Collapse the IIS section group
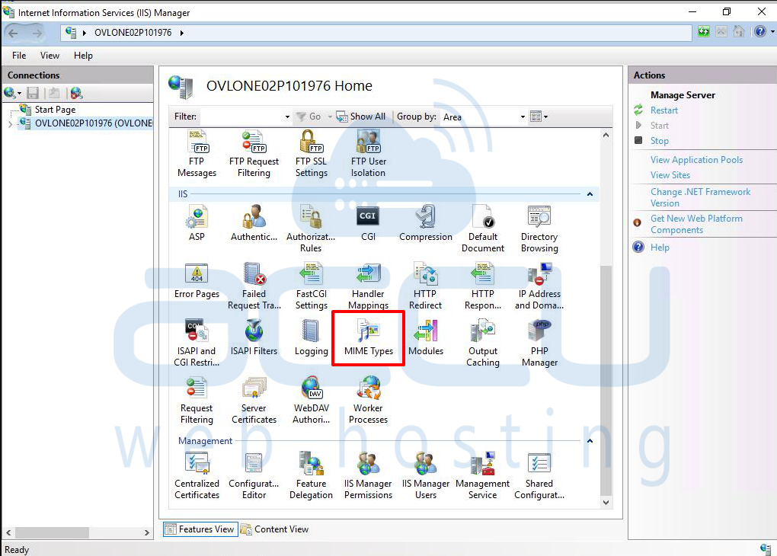777x556 pixels. pos(590,194)
